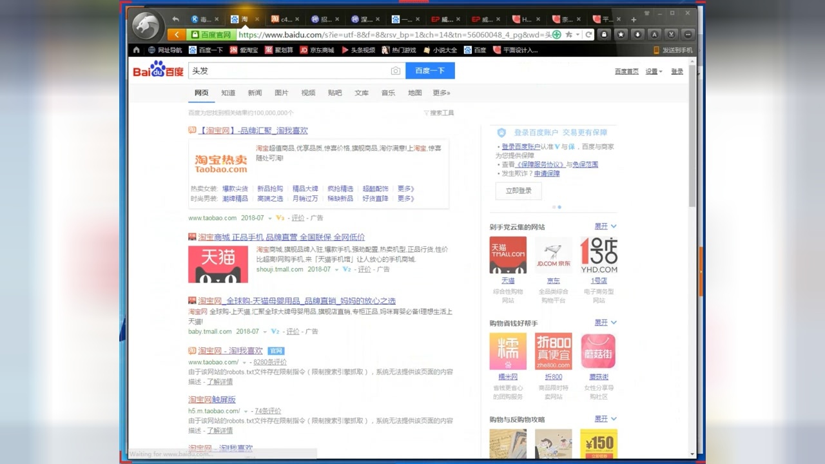This screenshot has height=464, width=825.
Task: Switch to the 知道 search tab
Action: [x=228, y=93]
